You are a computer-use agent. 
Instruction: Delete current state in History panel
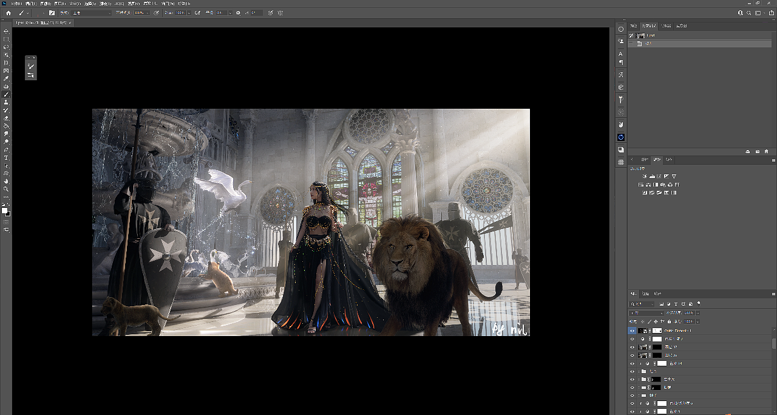pos(766,151)
